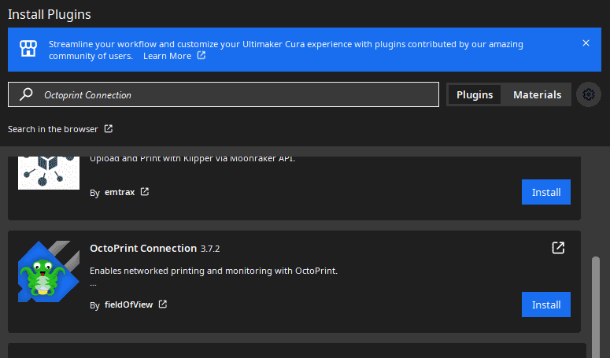The image size is (610, 358).
Task: Click the marketplace shop icon in banner
Action: (28, 49)
